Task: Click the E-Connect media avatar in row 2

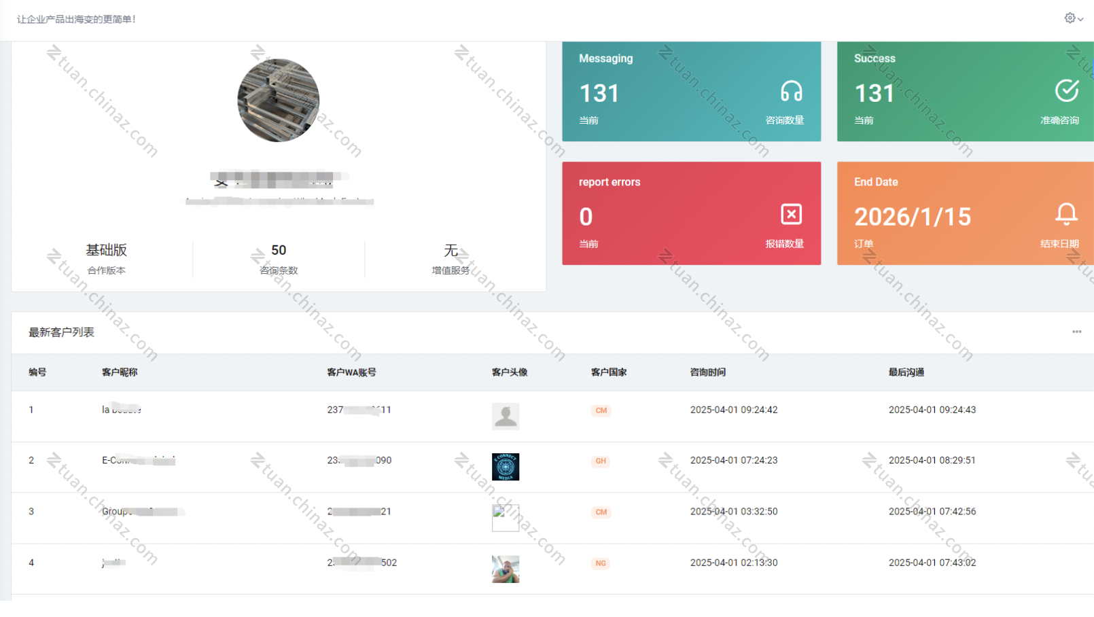Action: pos(506,467)
